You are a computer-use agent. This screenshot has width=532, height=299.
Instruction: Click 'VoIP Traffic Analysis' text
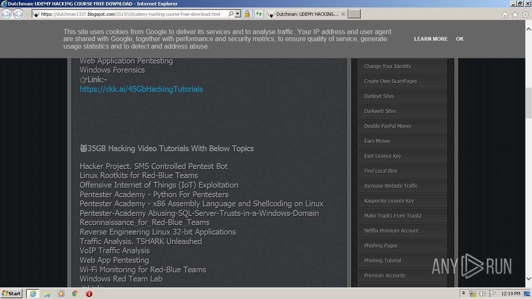click(x=115, y=250)
